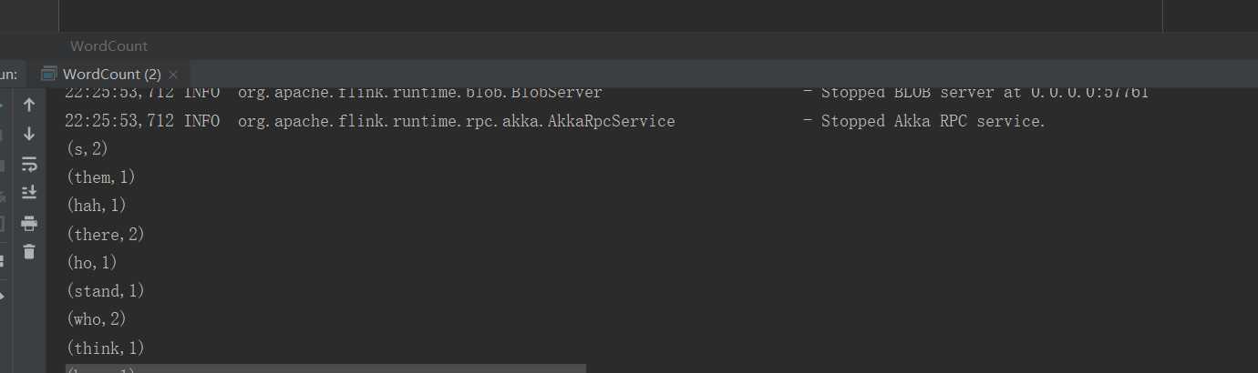The image size is (1258, 373).
Task: Click the (think,1) output line
Action: (105, 348)
